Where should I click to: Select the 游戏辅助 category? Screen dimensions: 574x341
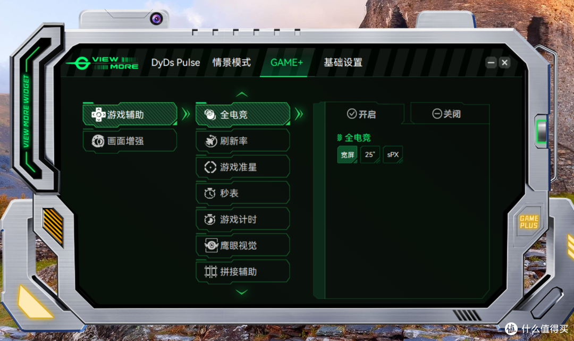pos(130,115)
